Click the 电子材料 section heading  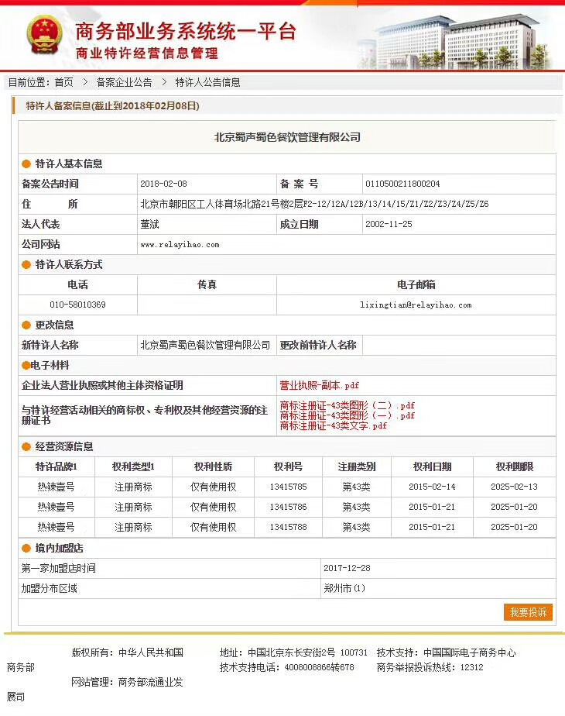click(50, 365)
